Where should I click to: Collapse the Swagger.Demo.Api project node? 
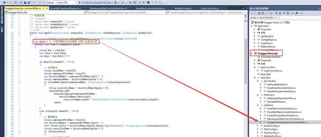(252, 53)
